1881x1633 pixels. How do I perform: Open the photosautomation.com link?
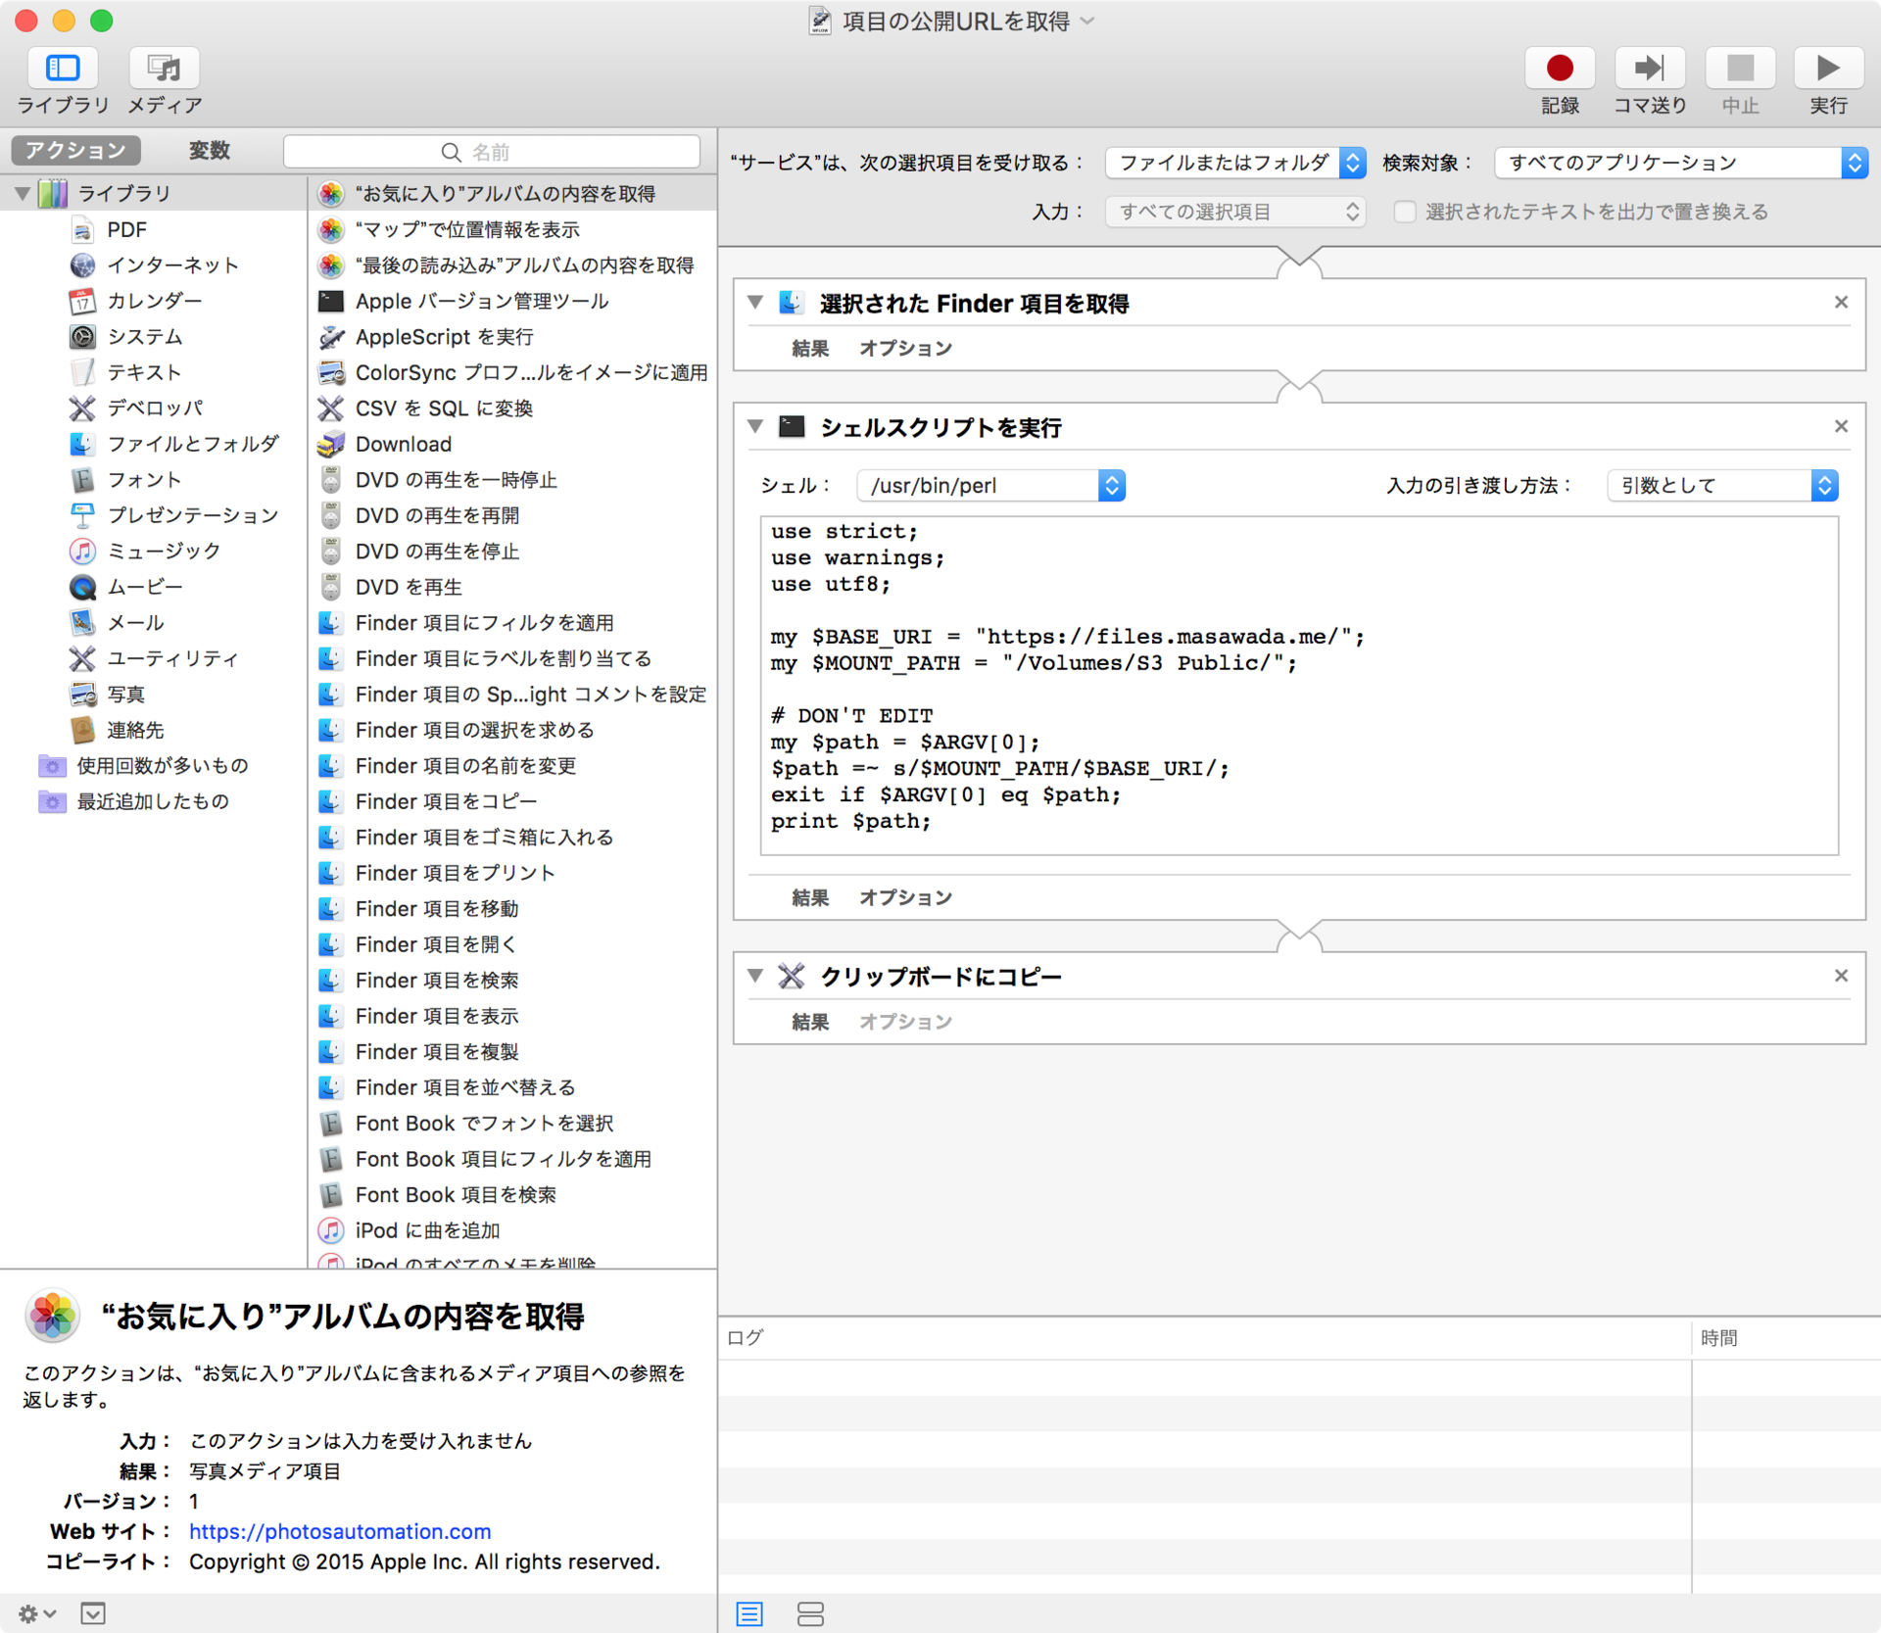(340, 1531)
